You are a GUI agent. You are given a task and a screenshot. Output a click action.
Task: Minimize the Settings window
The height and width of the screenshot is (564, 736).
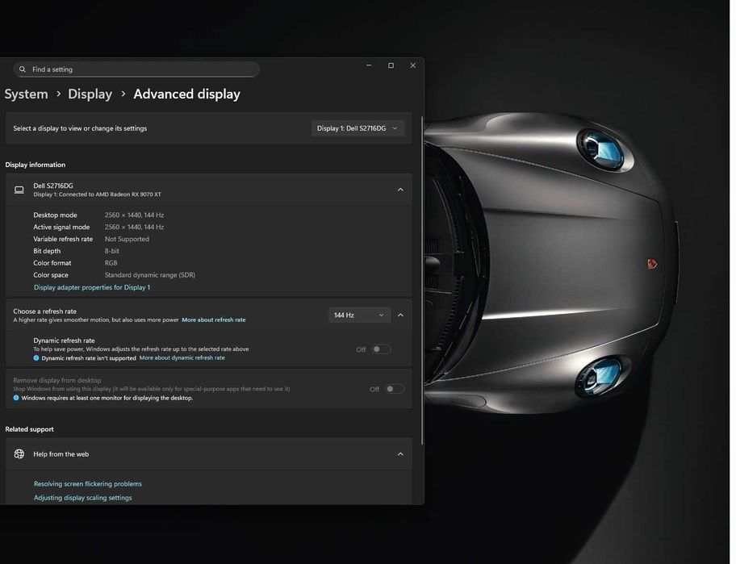click(369, 65)
